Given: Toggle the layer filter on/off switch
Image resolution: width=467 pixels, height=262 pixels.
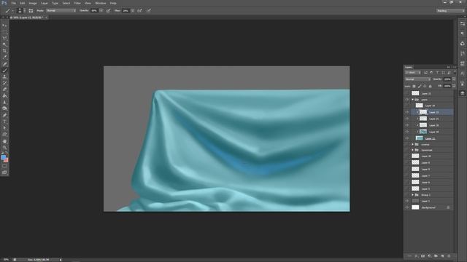Looking at the screenshot, I should (455, 72).
